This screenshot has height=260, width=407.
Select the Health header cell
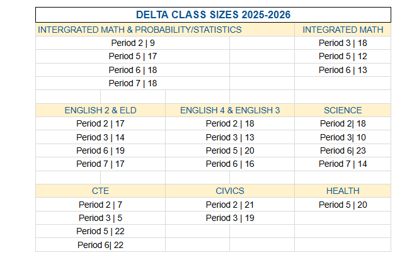[x=343, y=191]
